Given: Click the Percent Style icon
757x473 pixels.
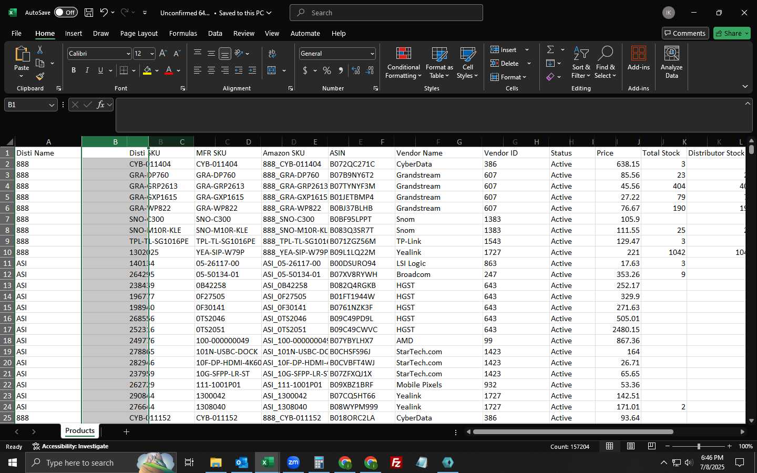Looking at the screenshot, I should [327, 70].
